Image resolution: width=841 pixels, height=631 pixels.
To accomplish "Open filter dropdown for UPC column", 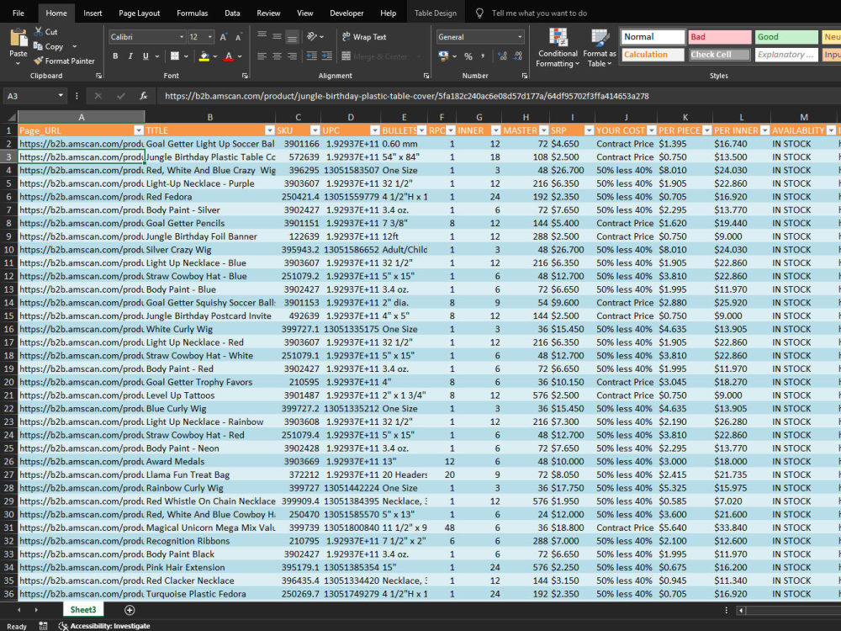I will click(x=374, y=130).
